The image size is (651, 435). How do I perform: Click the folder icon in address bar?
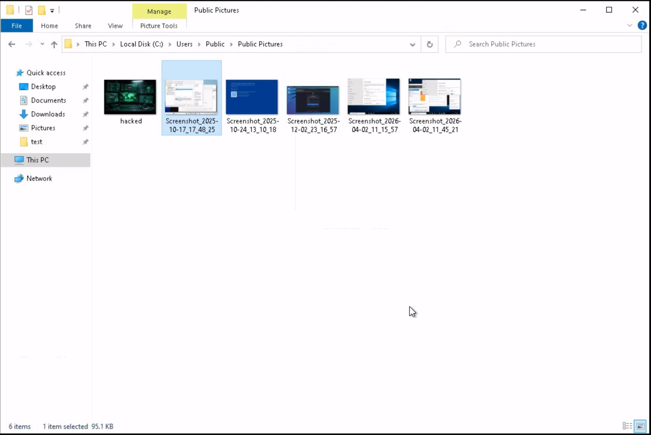point(68,44)
